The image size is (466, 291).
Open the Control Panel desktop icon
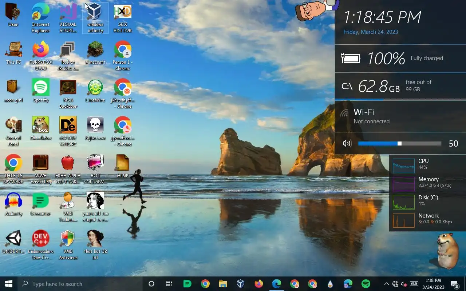point(13,131)
